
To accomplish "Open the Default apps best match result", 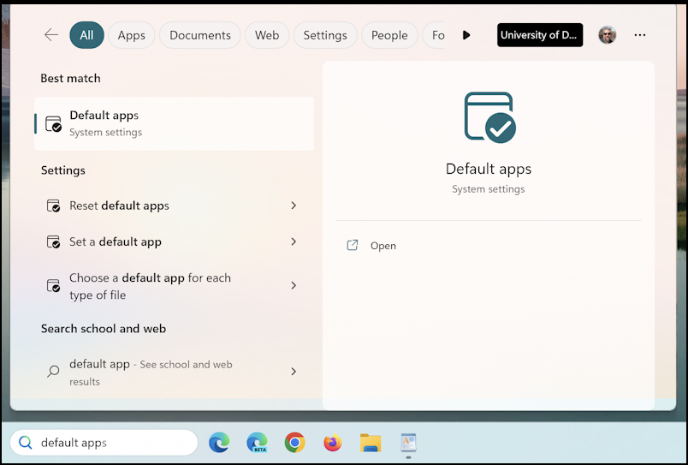I will tap(175, 123).
